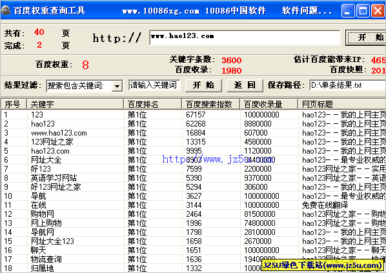Sort by the 网页标题 column header
The height and width of the screenshot is (273, 386).
click(342, 104)
